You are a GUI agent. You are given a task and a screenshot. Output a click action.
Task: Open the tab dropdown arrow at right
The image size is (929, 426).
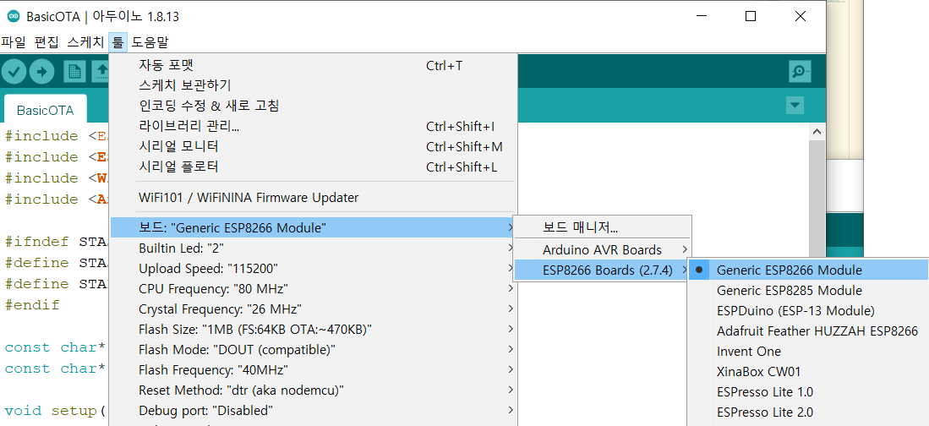coord(795,106)
